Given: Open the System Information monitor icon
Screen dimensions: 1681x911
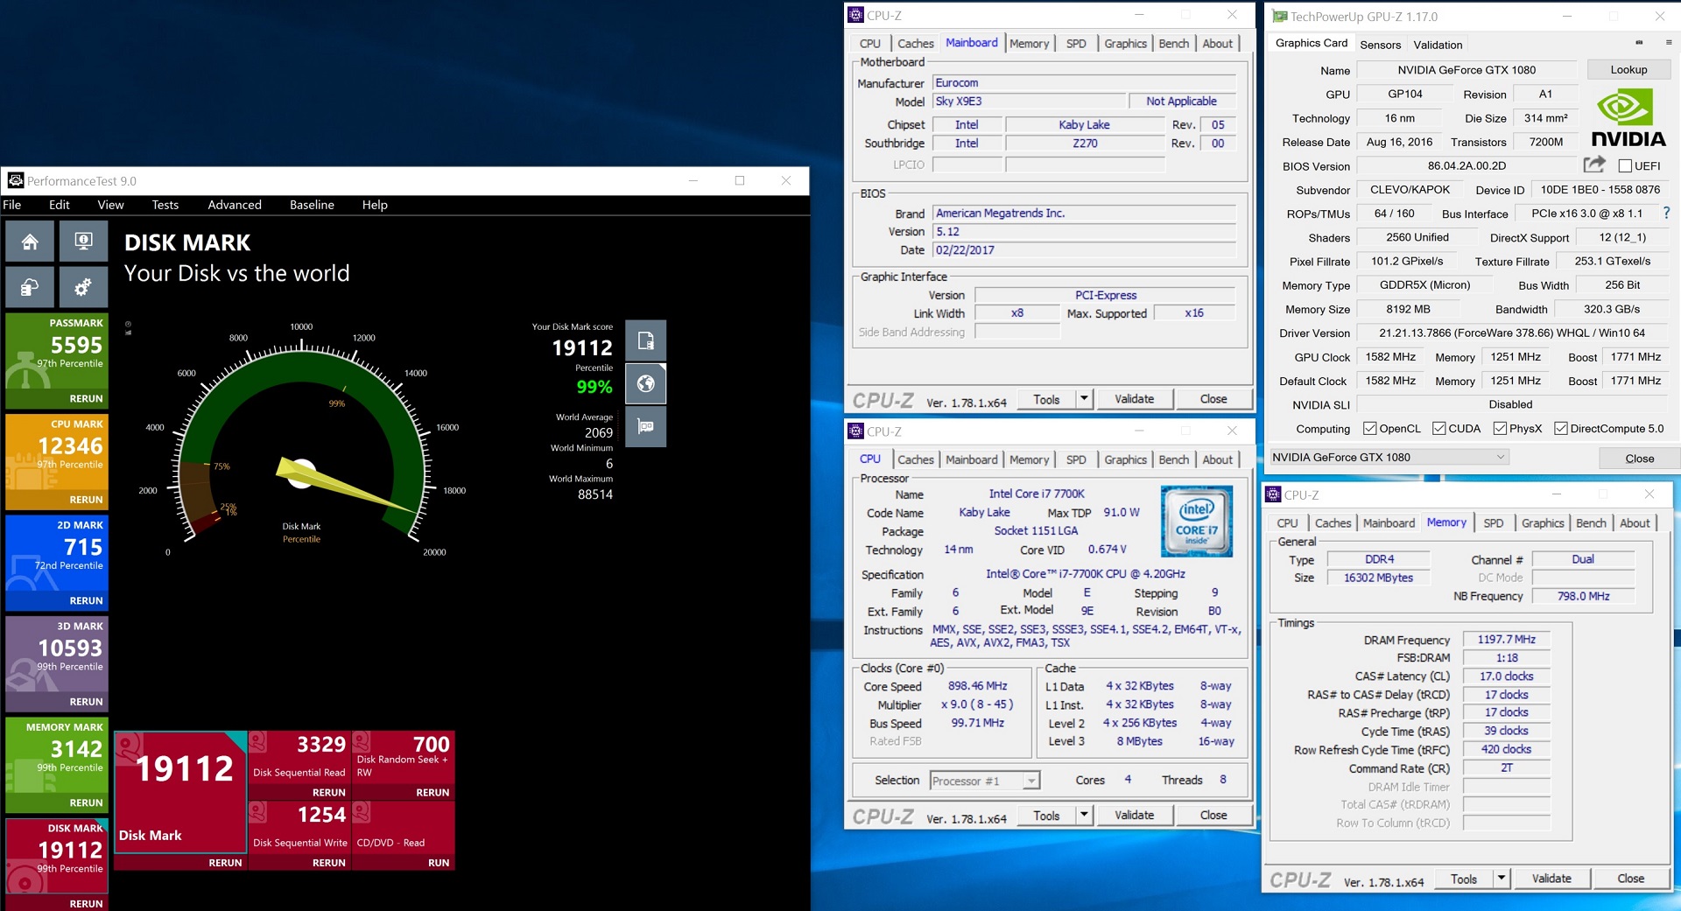Looking at the screenshot, I should (83, 242).
